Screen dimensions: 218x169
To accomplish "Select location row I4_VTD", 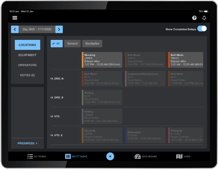I will tap(55, 116).
